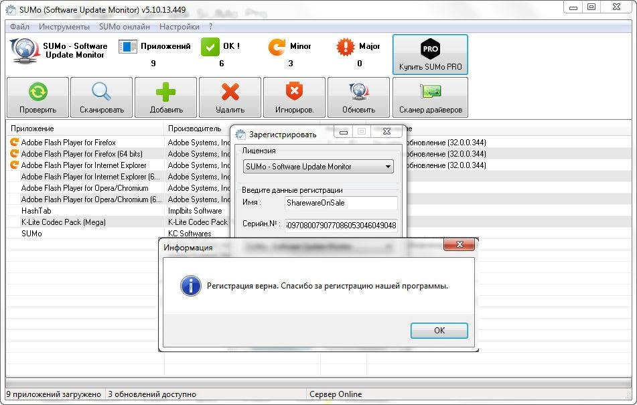Click the 9 приложений загружено status text
The height and width of the screenshot is (405, 637).
pos(54,394)
